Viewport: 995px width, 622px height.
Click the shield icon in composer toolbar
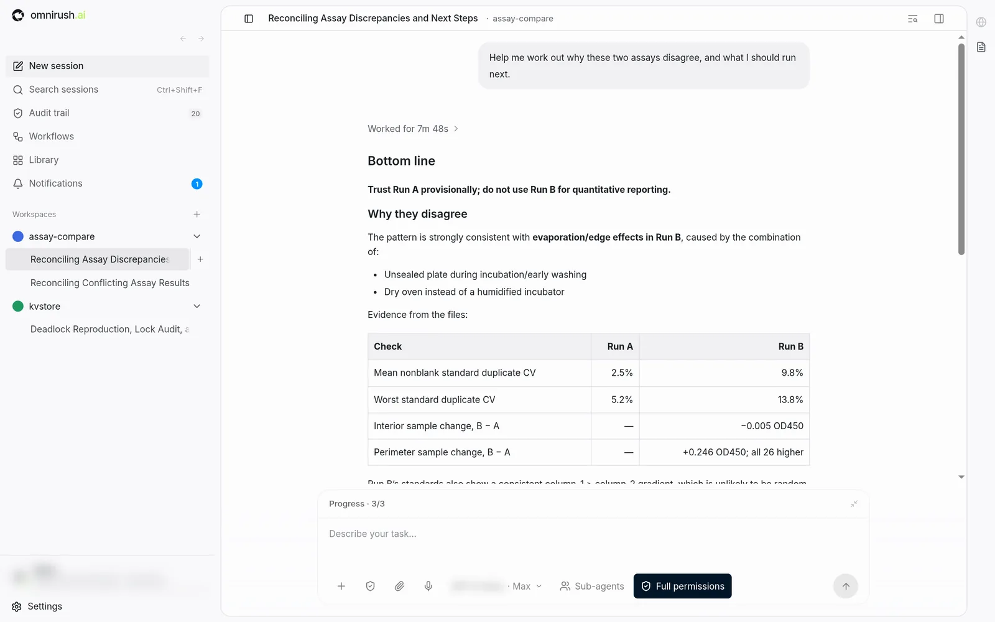pos(371,586)
